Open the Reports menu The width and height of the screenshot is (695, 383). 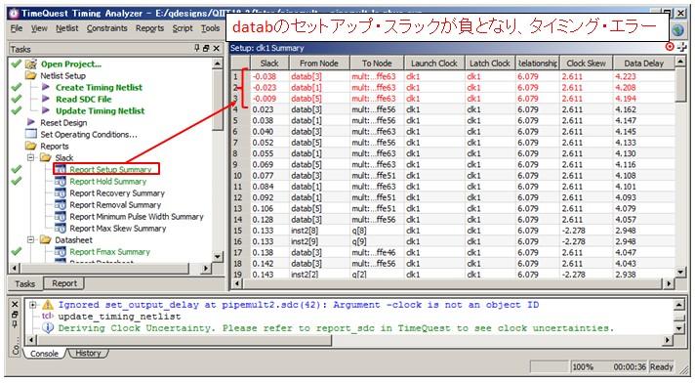coord(149,28)
